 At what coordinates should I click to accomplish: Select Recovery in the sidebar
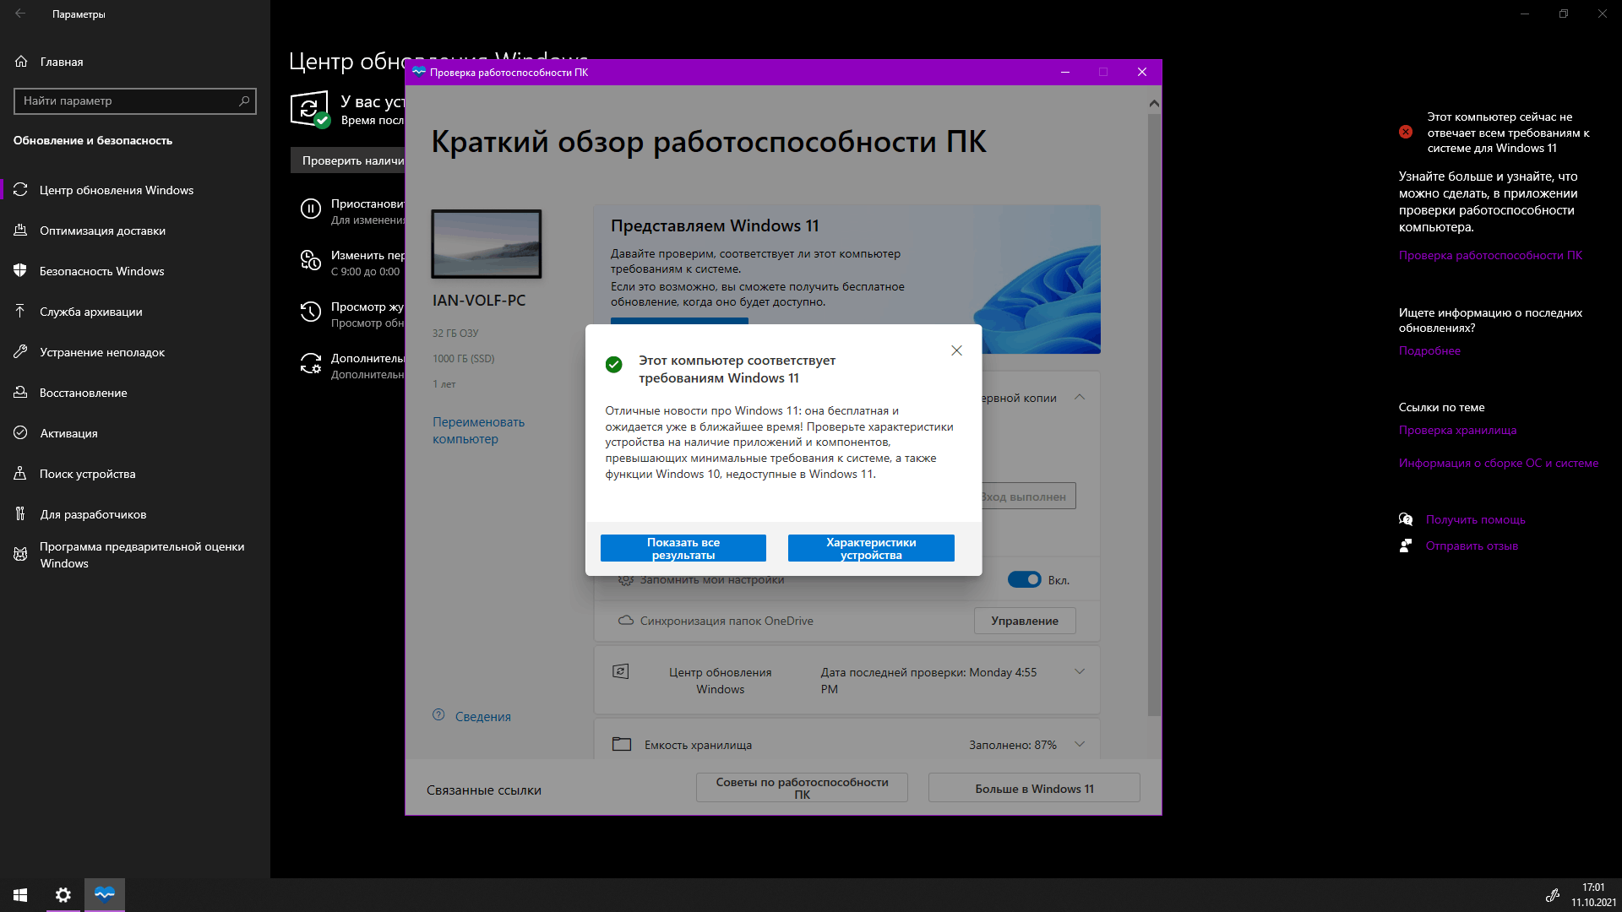135,393
